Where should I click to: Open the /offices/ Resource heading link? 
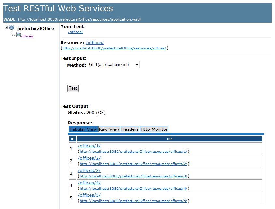point(95,43)
